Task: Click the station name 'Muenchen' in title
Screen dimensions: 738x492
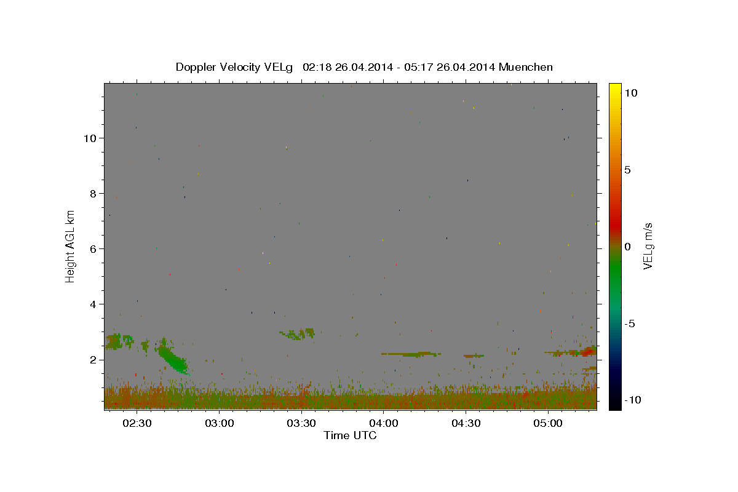Action: point(526,67)
